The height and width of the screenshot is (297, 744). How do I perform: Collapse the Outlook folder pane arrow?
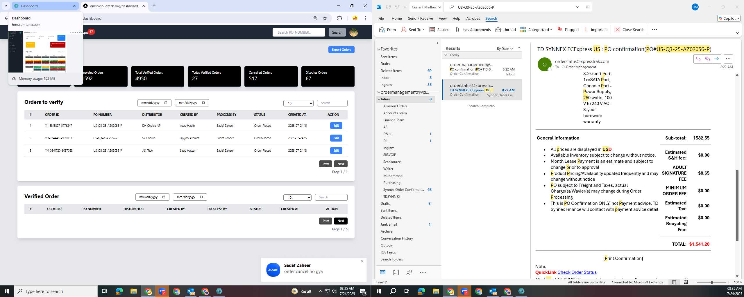[x=437, y=43]
